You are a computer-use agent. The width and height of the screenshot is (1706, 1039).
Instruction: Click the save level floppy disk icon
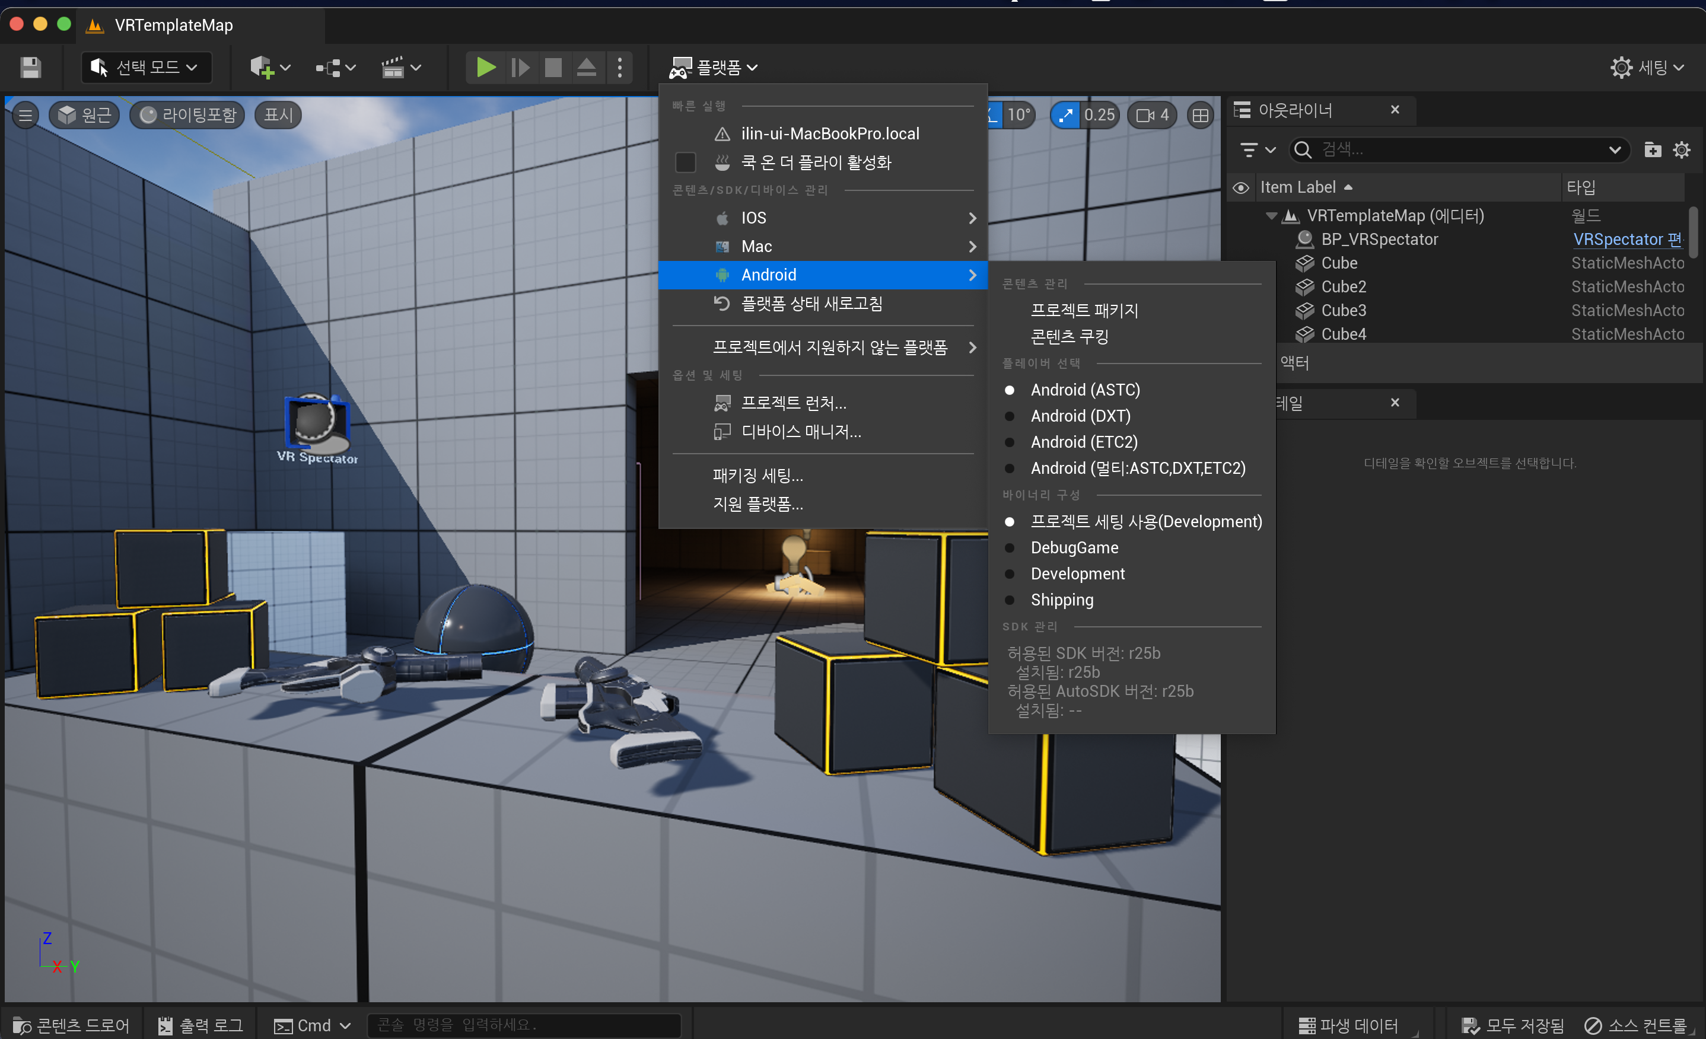pyautogui.click(x=30, y=67)
